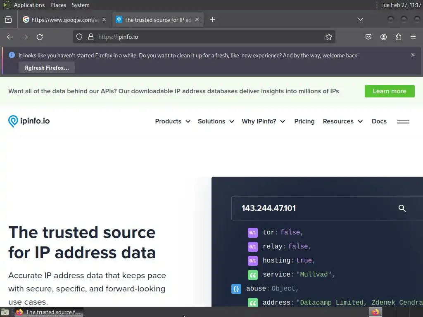Open the tracking protection shield icon
Viewport: 423px width, 317px height.
pyautogui.click(x=79, y=37)
